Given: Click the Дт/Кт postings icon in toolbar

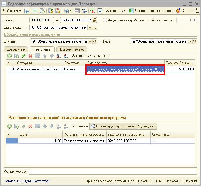Looking at the screenshot, I should (93, 11).
